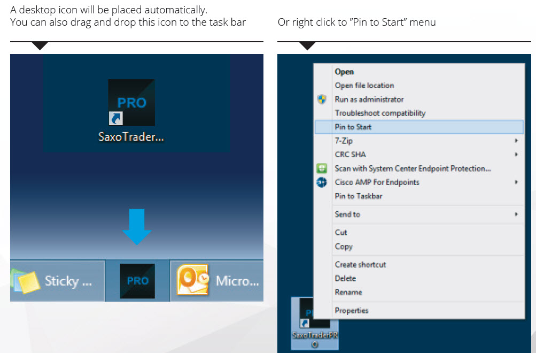Click the Cisco AMP submenu arrow
The image size is (536, 353).
(516, 182)
